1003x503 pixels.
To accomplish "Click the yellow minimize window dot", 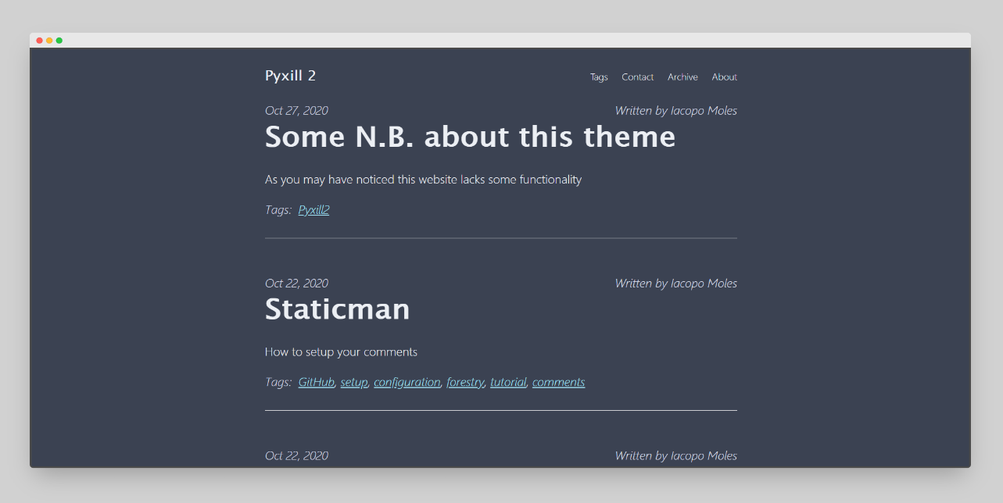I will [x=49, y=41].
